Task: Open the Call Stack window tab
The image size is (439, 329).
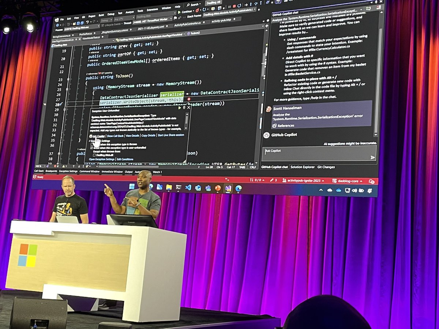Action: click(39, 171)
